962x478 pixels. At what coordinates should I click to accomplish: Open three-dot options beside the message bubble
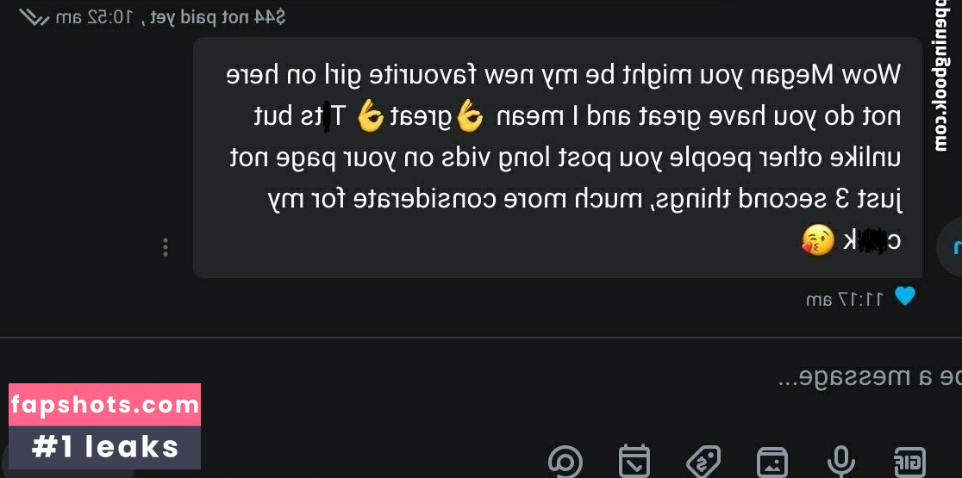pyautogui.click(x=165, y=247)
